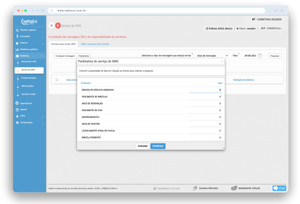The width and height of the screenshot is (300, 204).
Task: Open SuperCálculo icon in sidebar
Action: [x=17, y=103]
